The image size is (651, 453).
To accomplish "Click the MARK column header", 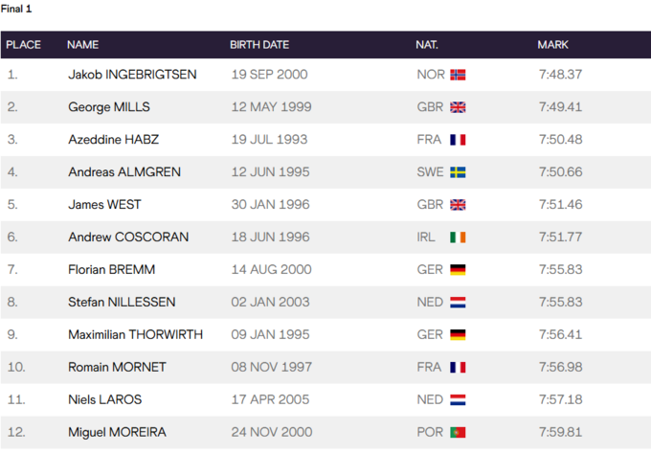I will pos(553,45).
